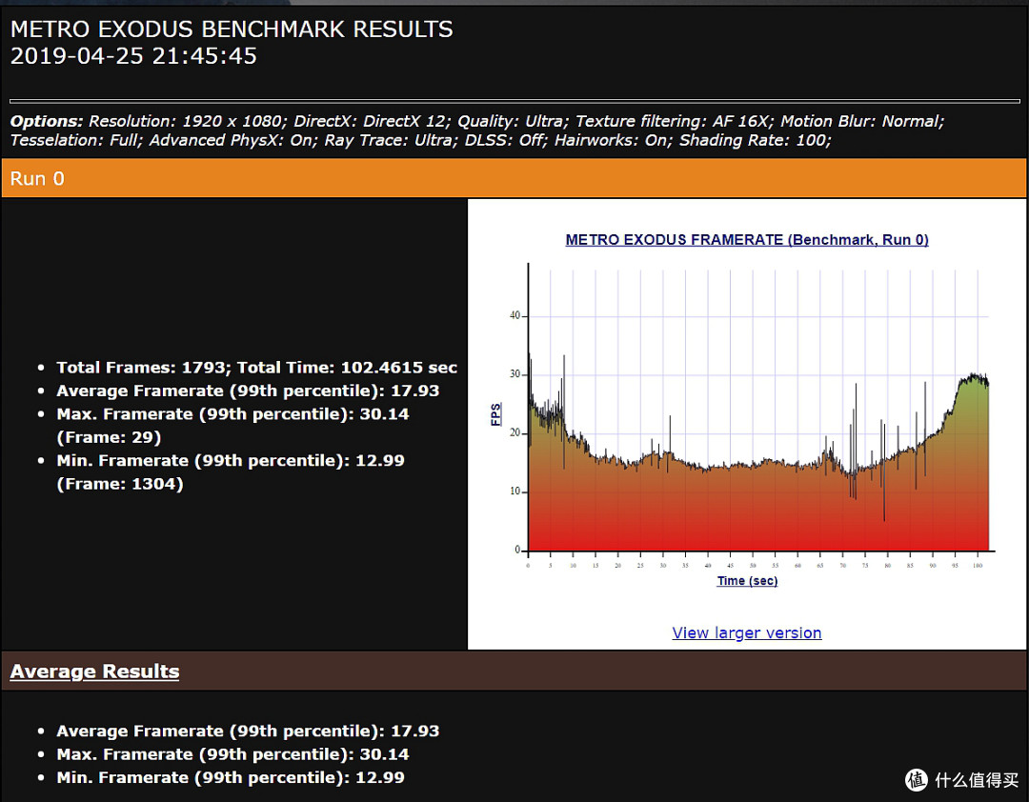The width and height of the screenshot is (1029, 802).
Task: Open the View larger version link
Action: [746, 632]
